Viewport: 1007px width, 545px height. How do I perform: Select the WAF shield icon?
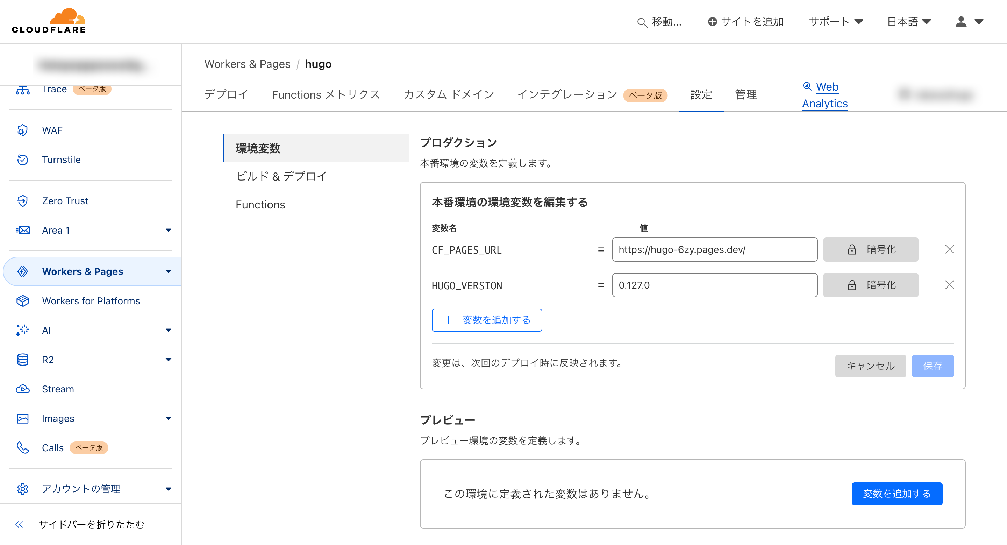click(x=22, y=130)
